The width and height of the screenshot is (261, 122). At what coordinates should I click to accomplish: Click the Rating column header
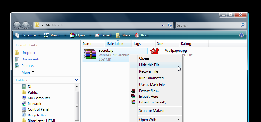(x=194, y=44)
